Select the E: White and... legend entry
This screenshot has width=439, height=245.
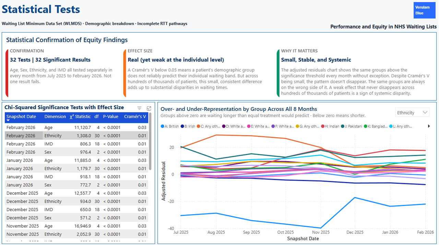click(258, 126)
